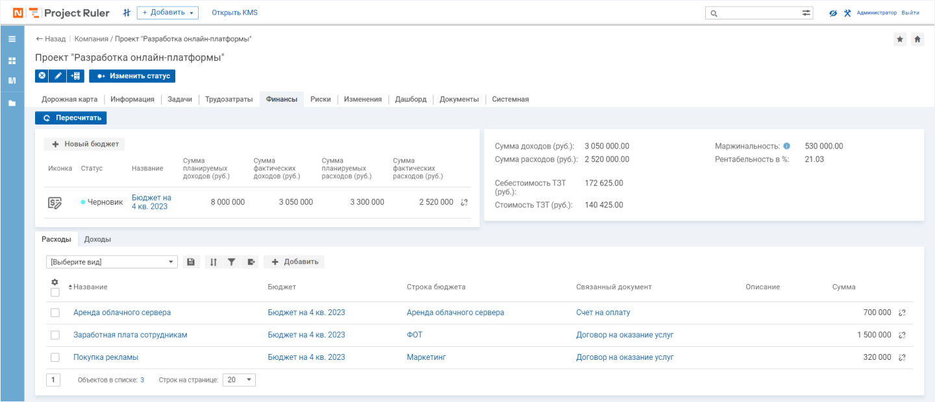Open the Маркетинг budget line link
The image size is (935, 402).
[427, 357]
